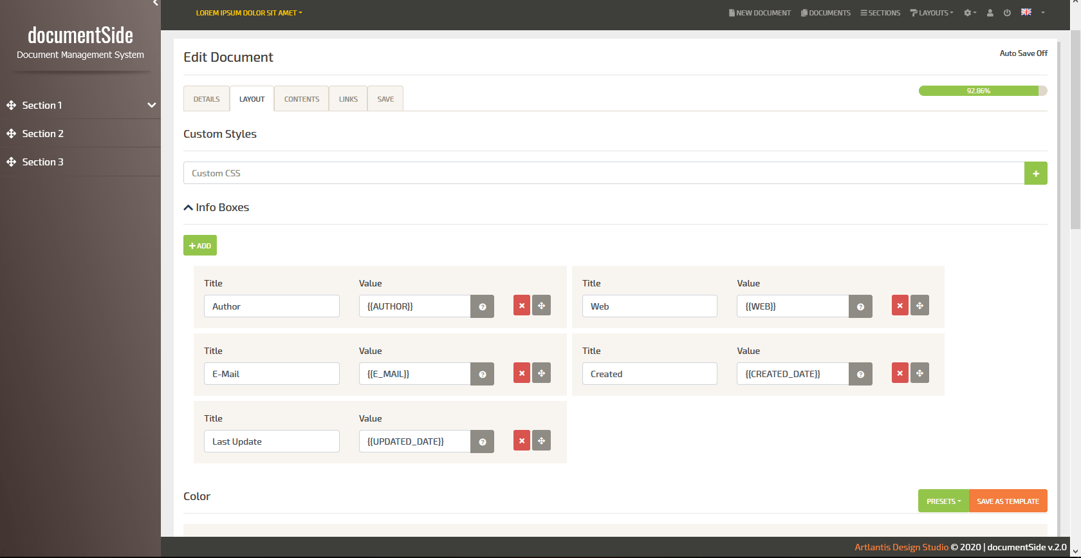This screenshot has height=558, width=1081.
Task: Delete the Created info box
Action: 900,373
